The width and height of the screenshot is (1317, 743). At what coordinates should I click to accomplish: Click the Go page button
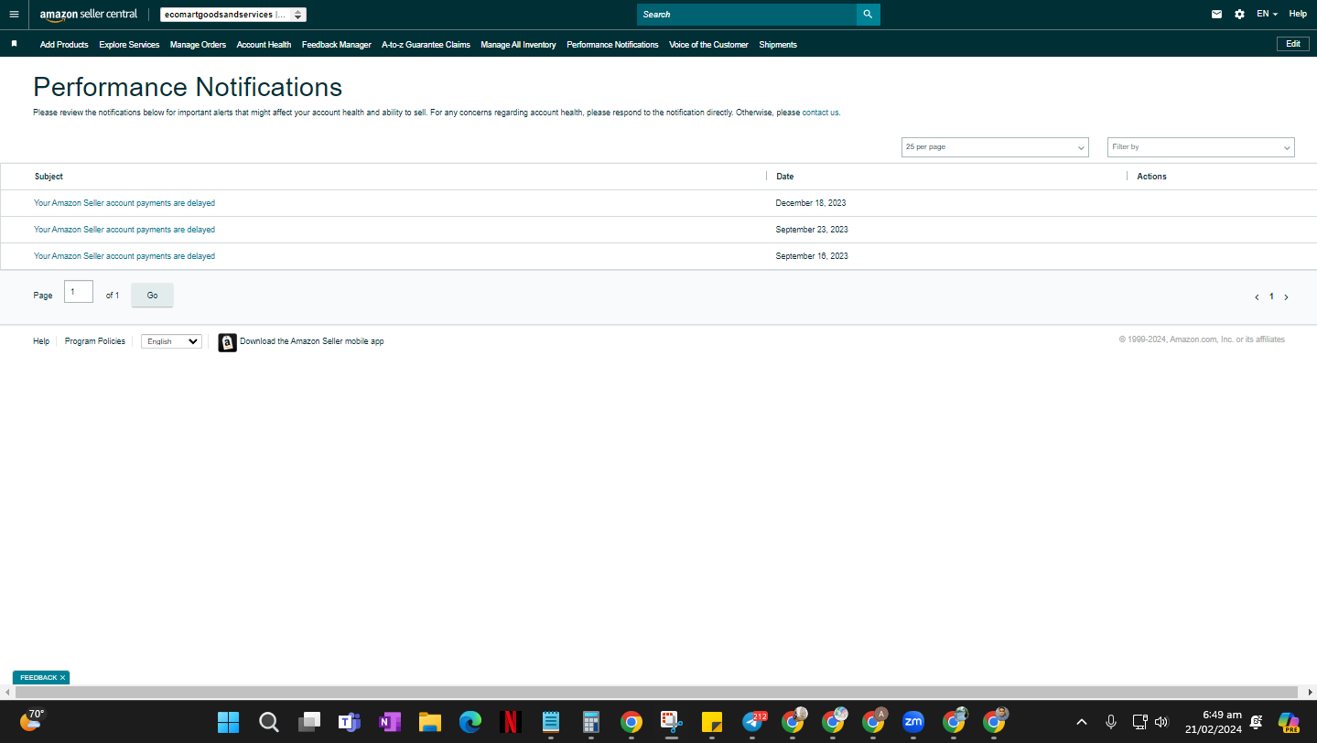coord(152,296)
